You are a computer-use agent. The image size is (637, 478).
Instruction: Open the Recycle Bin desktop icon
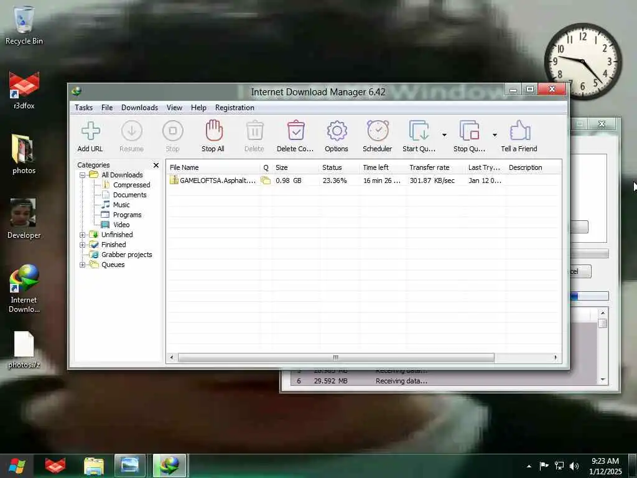pos(24,25)
